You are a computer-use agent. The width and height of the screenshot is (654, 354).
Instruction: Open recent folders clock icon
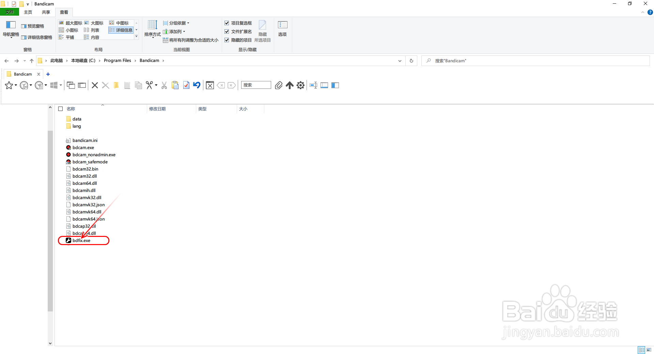[x=24, y=85]
